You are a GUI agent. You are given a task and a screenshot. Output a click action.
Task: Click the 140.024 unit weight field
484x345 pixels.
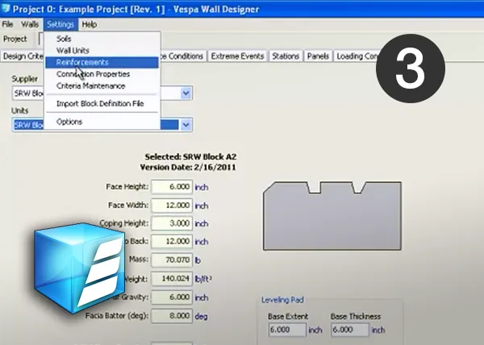click(172, 279)
